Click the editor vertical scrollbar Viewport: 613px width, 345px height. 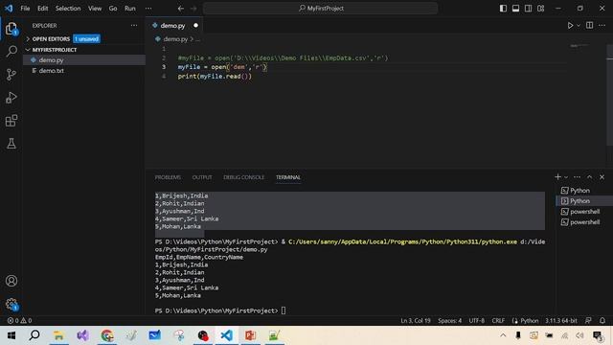click(x=610, y=96)
